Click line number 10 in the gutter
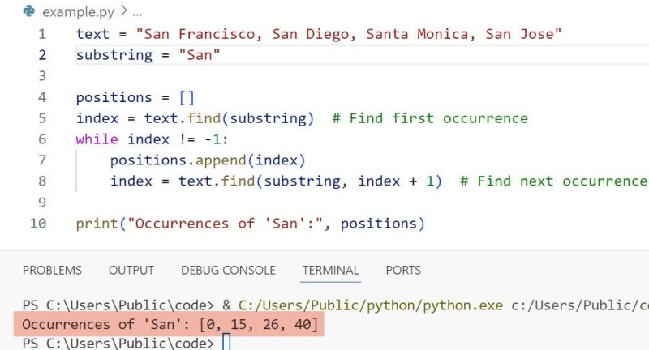The width and height of the screenshot is (649, 350). 38,224
